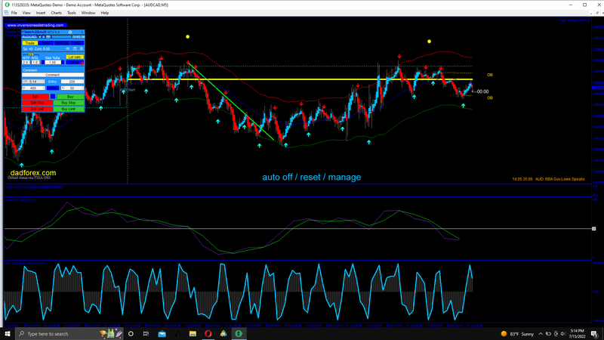Click the save icon next to the eye
This screenshot has height=340, width=604.
(75, 48)
